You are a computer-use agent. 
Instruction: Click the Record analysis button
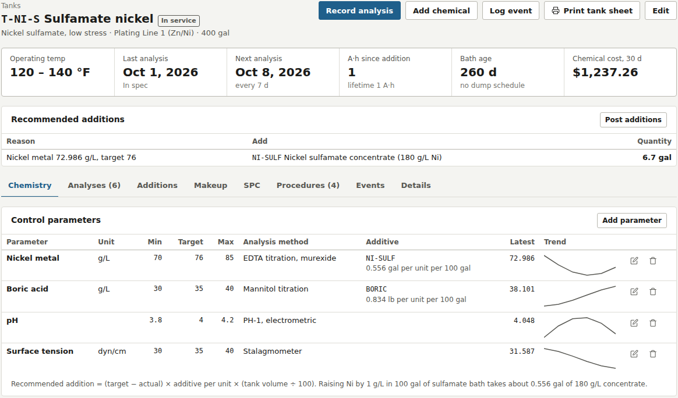click(x=359, y=11)
